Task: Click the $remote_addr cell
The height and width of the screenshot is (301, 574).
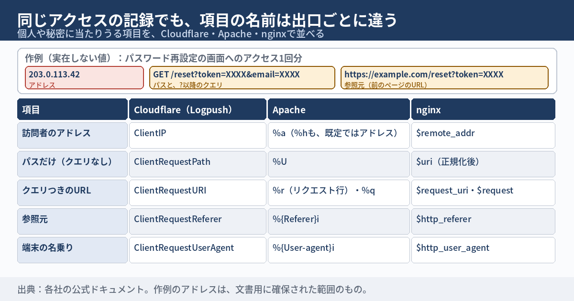Action: pyautogui.click(x=483, y=135)
